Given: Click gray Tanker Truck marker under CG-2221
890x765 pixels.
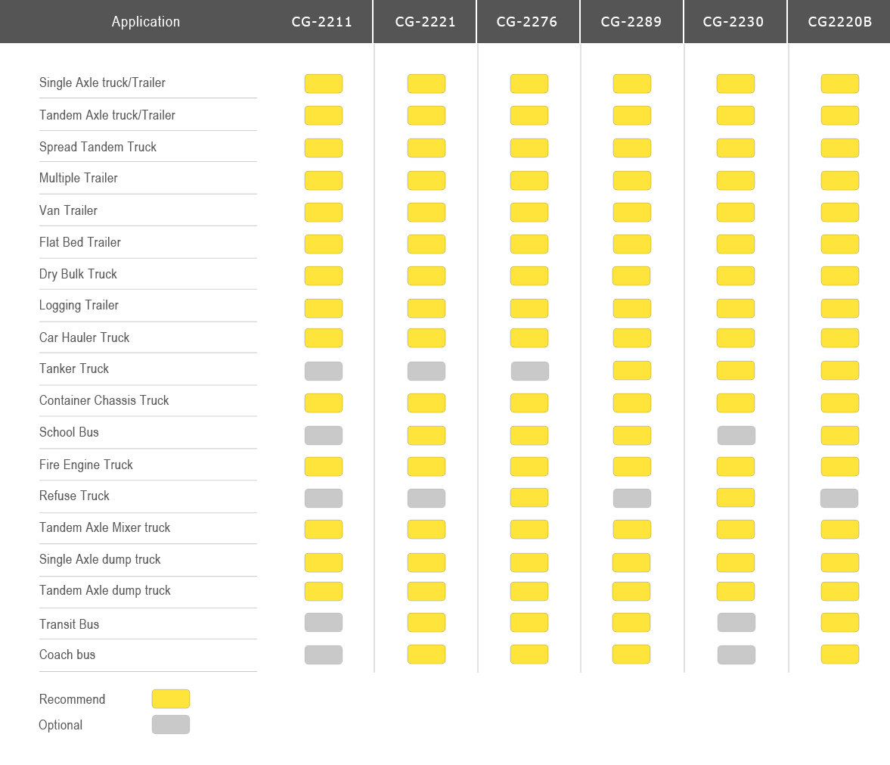Looking at the screenshot, I should 426,372.
